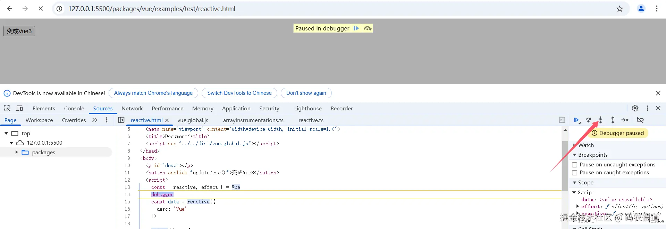Open the Recorder tab
666x229 pixels.
342,108
